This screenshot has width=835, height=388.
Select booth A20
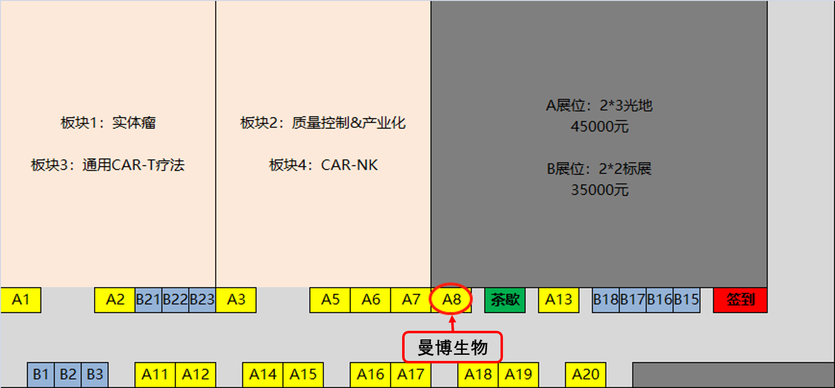(x=585, y=374)
